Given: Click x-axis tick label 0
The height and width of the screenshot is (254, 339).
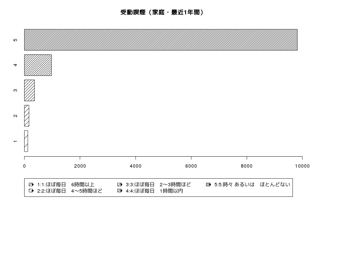Looking at the screenshot, I should click(x=24, y=166).
